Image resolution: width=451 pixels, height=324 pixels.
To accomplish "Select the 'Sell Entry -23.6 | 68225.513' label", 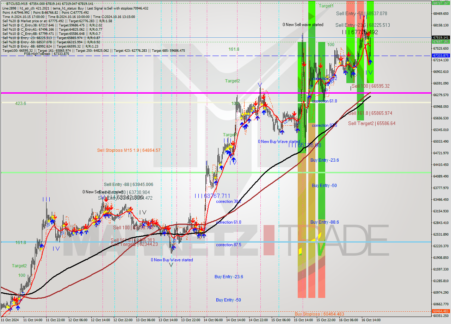I will (363, 25).
